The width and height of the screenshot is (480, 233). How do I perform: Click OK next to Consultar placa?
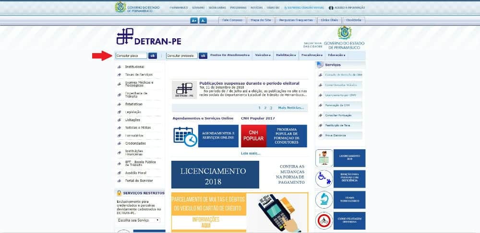[x=153, y=56]
